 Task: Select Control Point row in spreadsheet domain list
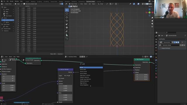click(8, 20)
